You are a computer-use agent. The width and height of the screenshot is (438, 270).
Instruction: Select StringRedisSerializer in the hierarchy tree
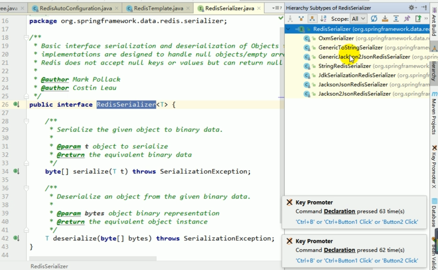pyautogui.click(x=344, y=66)
